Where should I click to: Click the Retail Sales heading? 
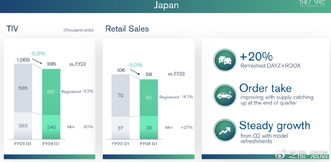[127, 29]
